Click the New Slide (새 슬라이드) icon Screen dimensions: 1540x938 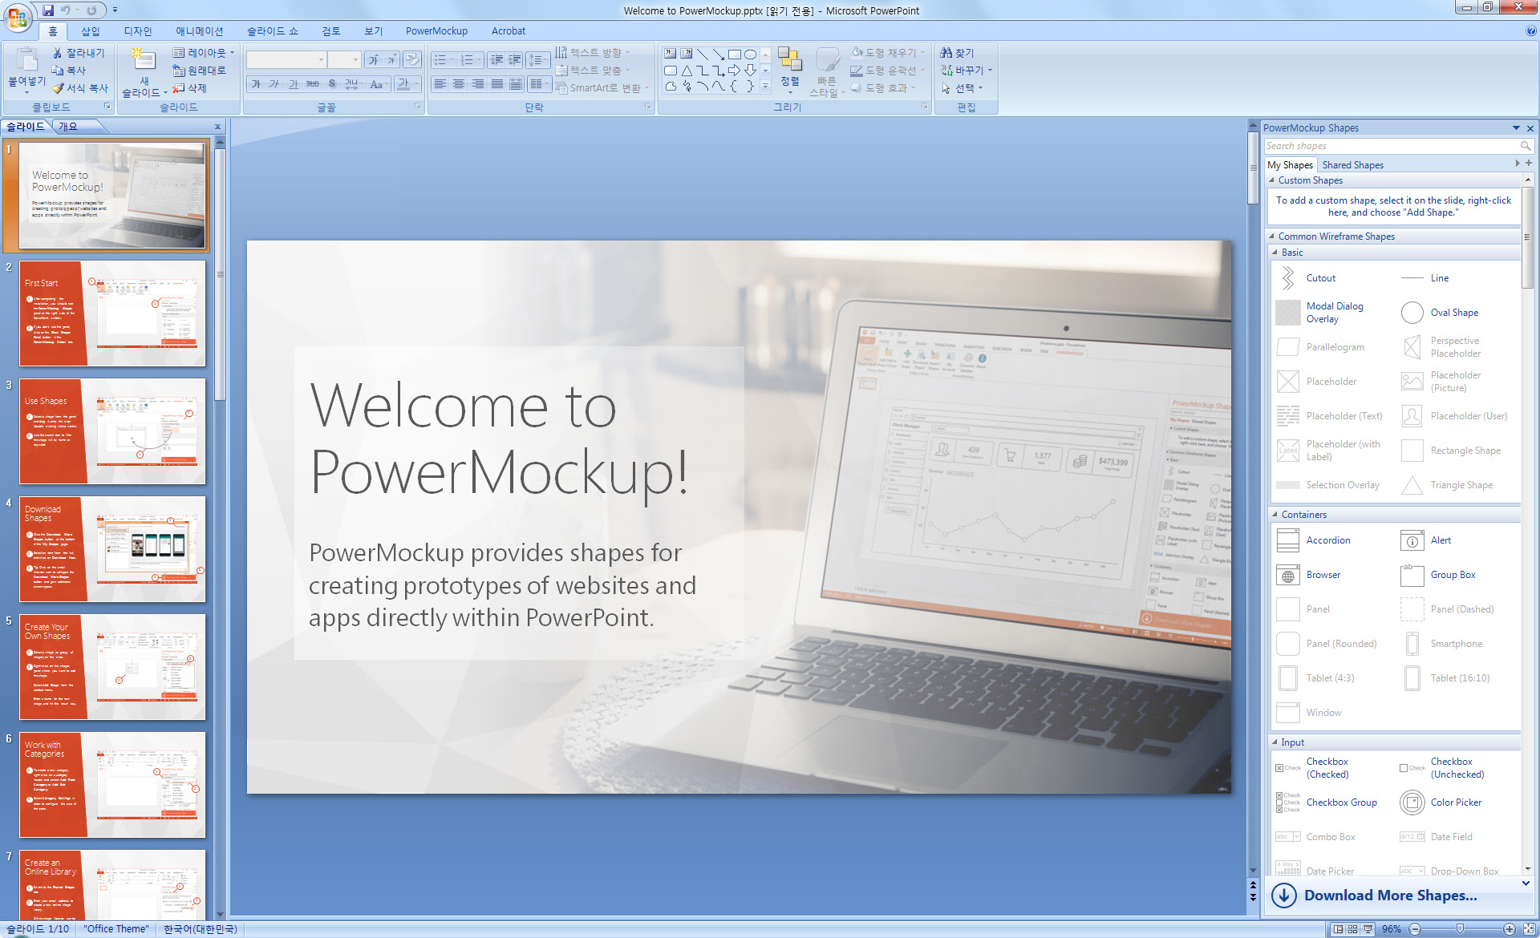144,60
